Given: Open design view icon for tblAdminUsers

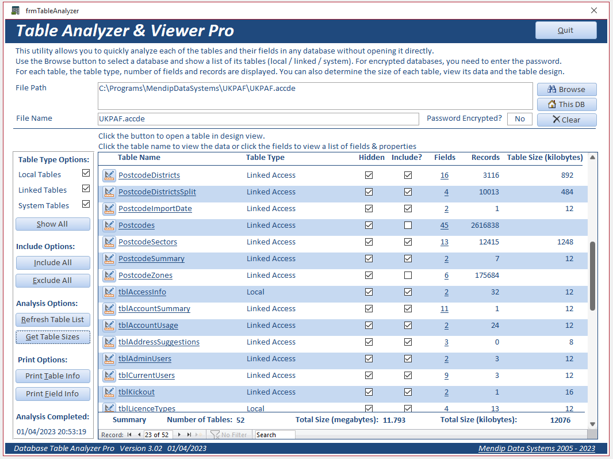Looking at the screenshot, I should point(109,359).
